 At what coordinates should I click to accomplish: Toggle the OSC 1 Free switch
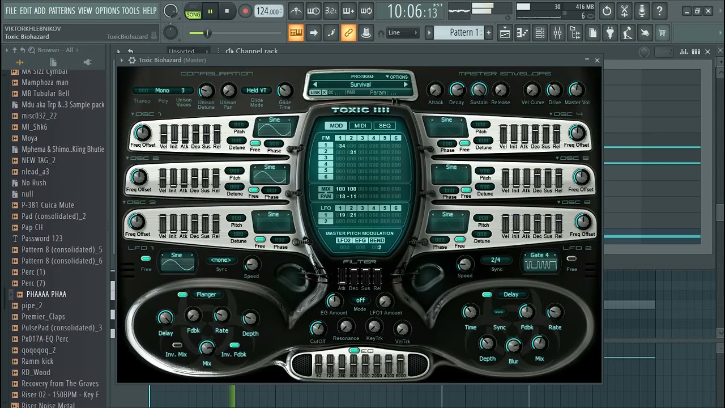pyautogui.click(x=255, y=143)
